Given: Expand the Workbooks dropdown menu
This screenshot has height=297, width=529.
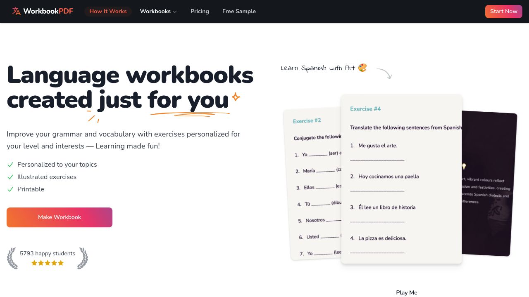Looking at the screenshot, I should tap(158, 11).
